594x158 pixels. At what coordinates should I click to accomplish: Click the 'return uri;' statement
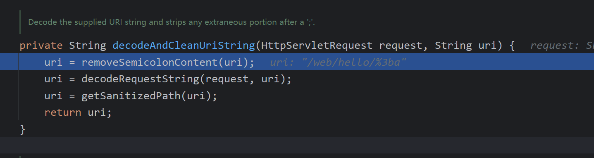78,113
